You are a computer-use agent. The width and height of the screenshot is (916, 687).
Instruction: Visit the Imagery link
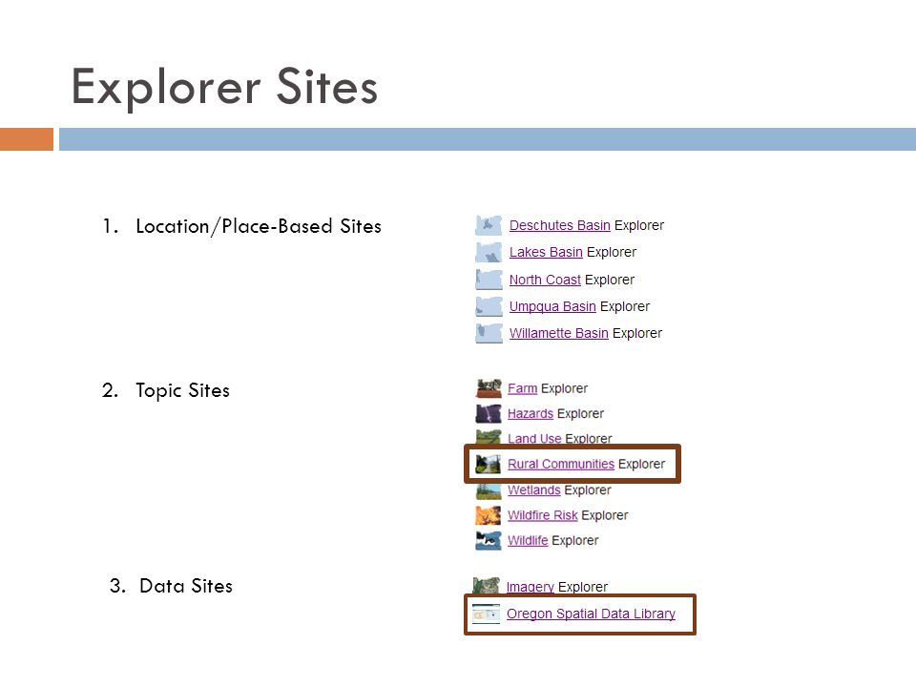coord(531,587)
